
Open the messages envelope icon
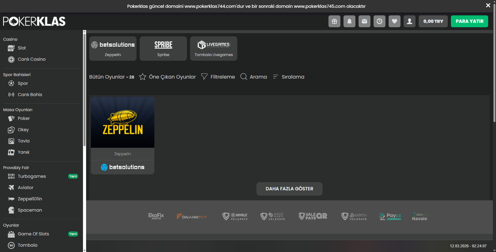click(364, 21)
